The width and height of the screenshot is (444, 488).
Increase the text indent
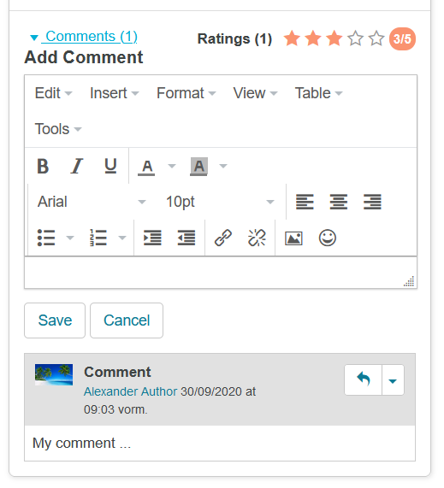(152, 238)
